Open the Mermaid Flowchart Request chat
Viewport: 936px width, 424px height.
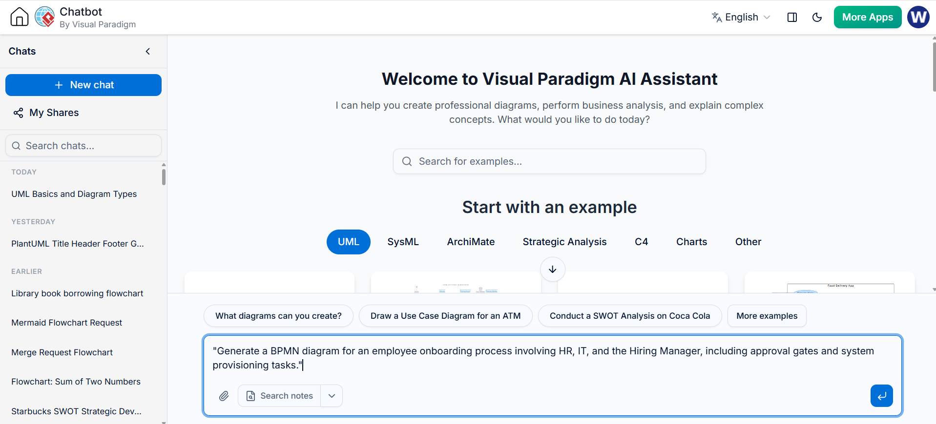67,323
